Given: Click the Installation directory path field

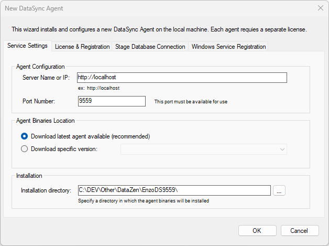Looking at the screenshot, I should (x=174, y=190).
